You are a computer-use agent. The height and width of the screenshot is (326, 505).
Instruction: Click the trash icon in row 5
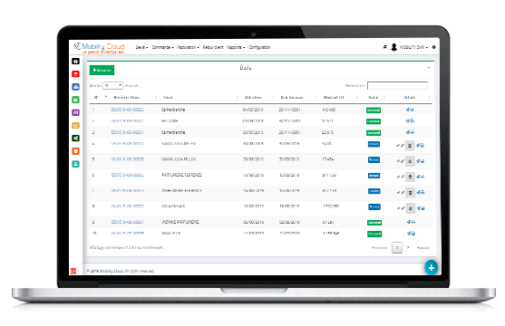coord(410,161)
